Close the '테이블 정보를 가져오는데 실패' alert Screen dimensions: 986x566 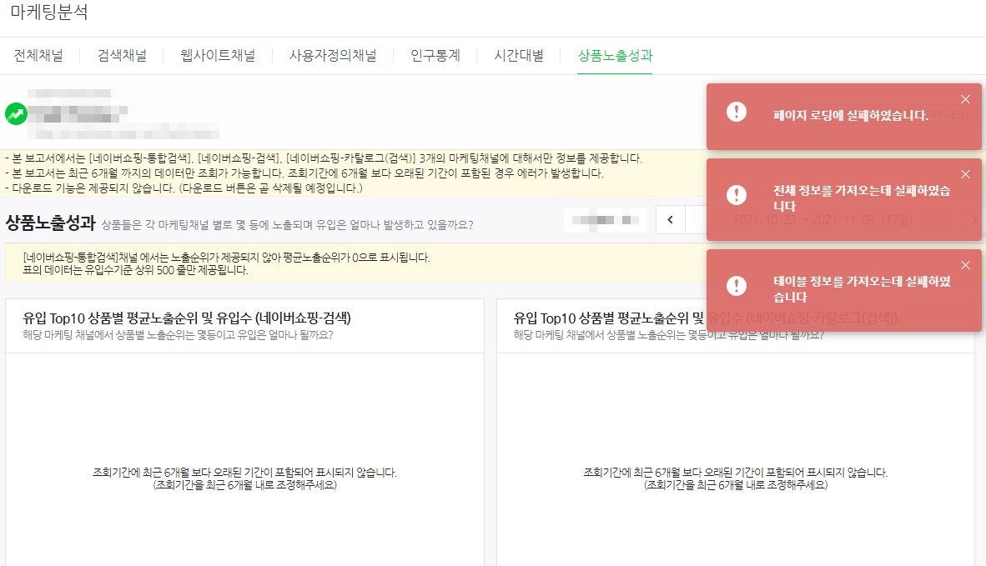(965, 265)
